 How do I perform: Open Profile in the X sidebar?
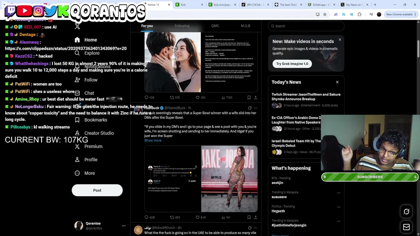coord(86,160)
